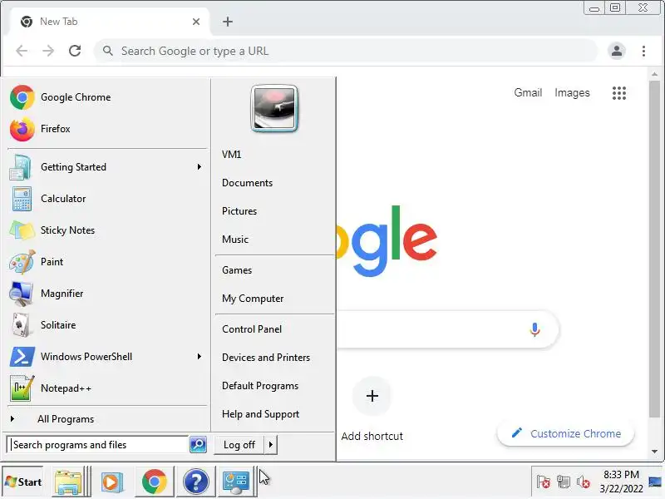Click the Log off button
This screenshot has height=499, width=665.
click(239, 445)
